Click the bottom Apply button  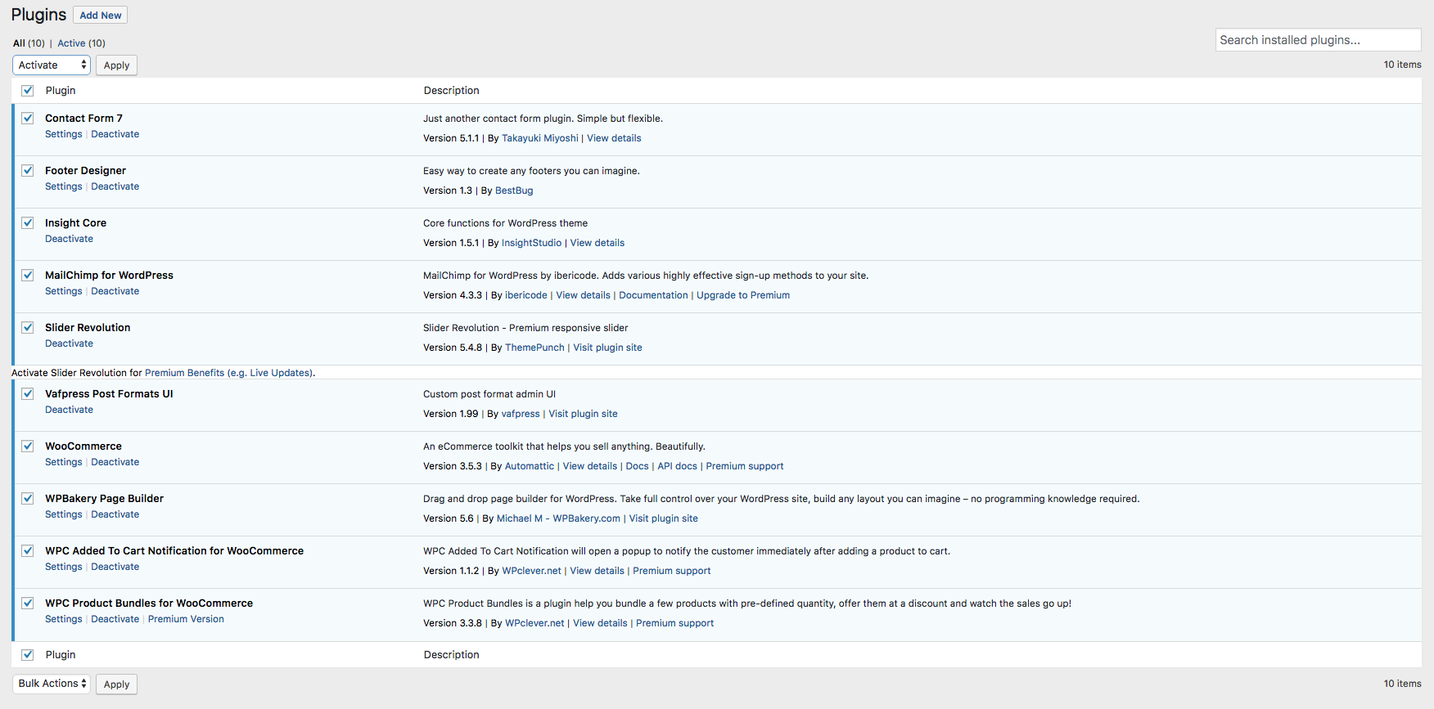[x=116, y=684]
